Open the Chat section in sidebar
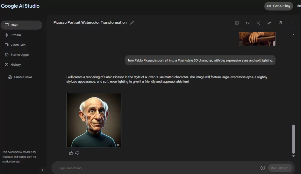Viewport: 301px width, 174px height. [x=21, y=25]
